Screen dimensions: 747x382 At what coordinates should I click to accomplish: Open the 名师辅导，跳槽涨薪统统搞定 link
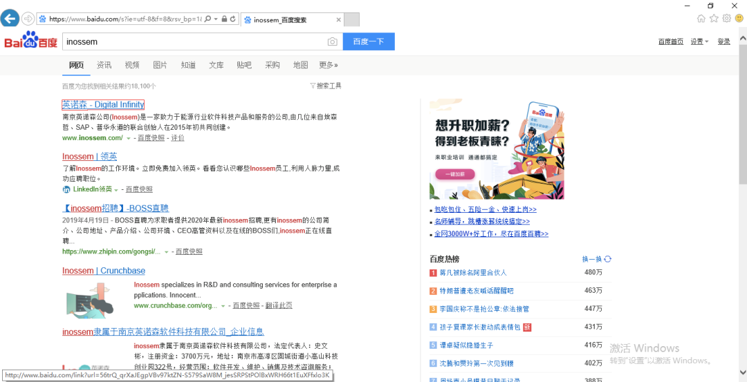click(482, 222)
